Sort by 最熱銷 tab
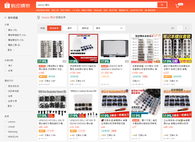Screen dimensions: 195x142 click(85, 28)
